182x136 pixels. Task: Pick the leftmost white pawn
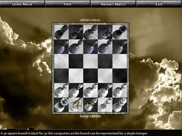[x=61, y=90]
